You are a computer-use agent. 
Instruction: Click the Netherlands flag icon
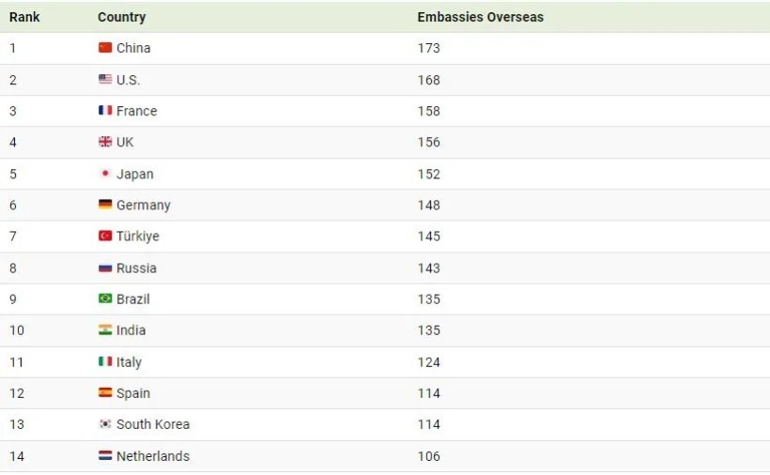pos(105,456)
